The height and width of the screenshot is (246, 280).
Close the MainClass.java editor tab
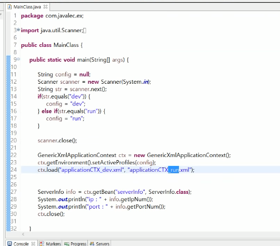point(46,7)
